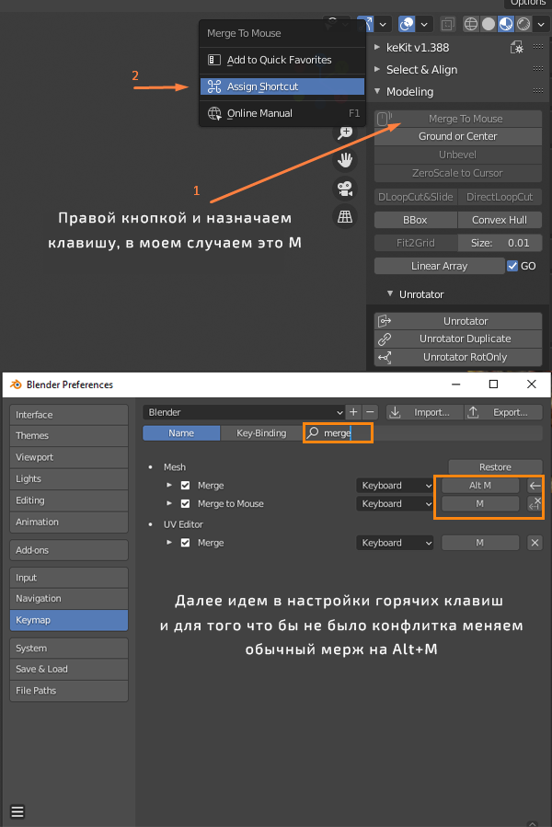
Task: Switch to rendered shading mode
Action: pyautogui.click(x=523, y=24)
